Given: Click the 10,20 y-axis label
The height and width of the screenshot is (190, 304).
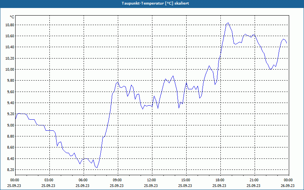Looking at the screenshot, I should coord(10,59).
